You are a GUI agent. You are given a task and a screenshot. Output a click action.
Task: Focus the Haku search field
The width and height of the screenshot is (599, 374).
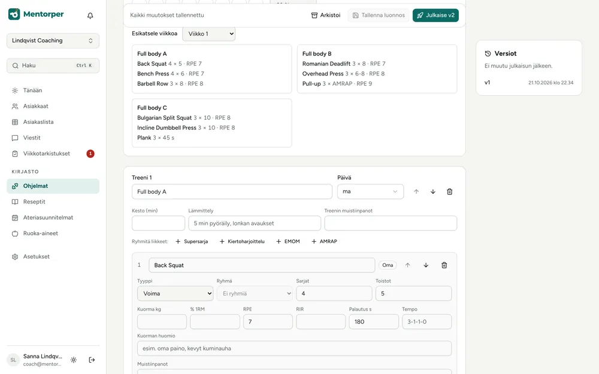point(53,66)
